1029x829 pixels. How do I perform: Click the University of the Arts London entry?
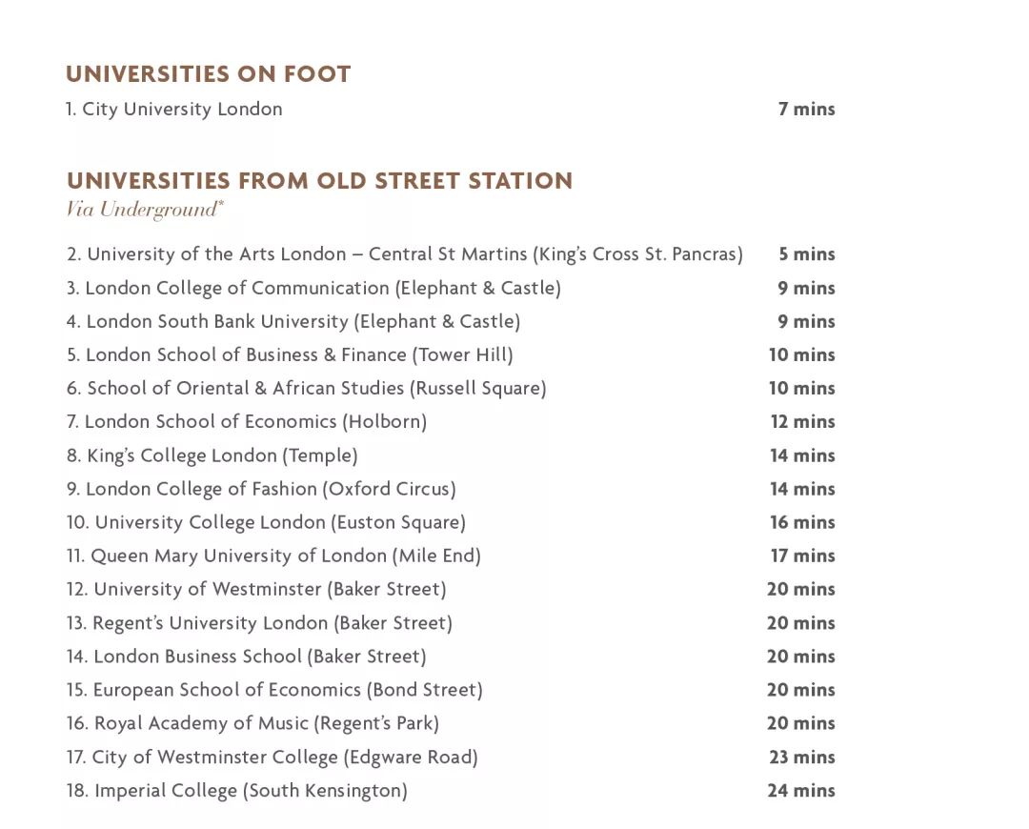tap(405, 254)
